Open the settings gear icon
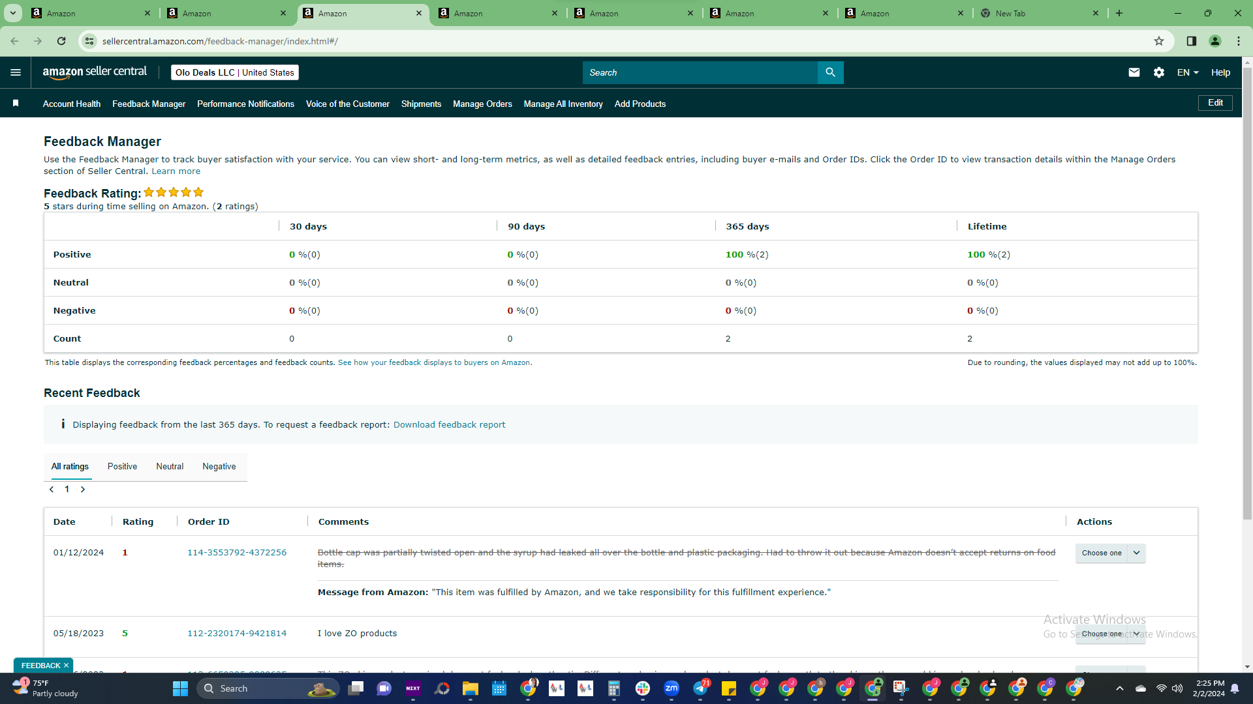 pyautogui.click(x=1159, y=72)
